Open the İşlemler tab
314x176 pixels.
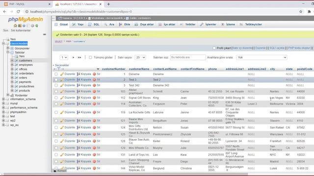(x=208, y=24)
